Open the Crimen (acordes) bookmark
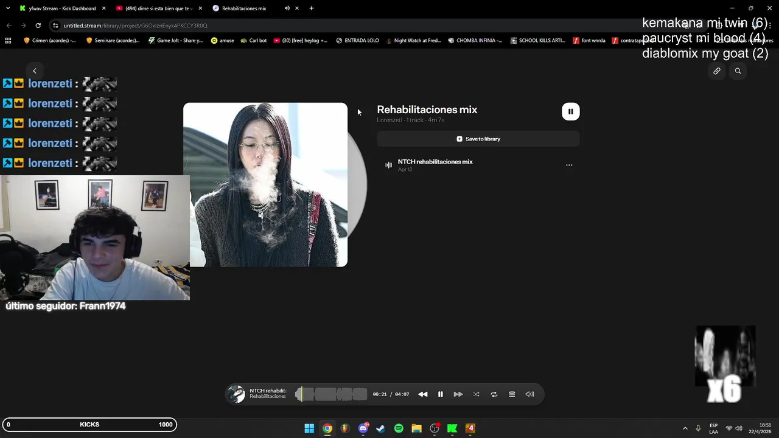The image size is (779, 438). coord(50,41)
